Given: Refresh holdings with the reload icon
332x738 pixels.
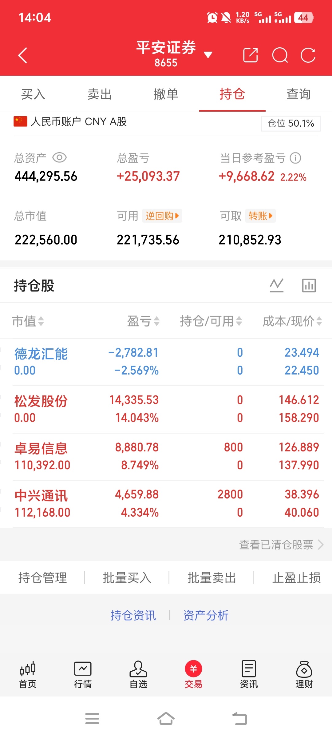Looking at the screenshot, I should point(308,55).
